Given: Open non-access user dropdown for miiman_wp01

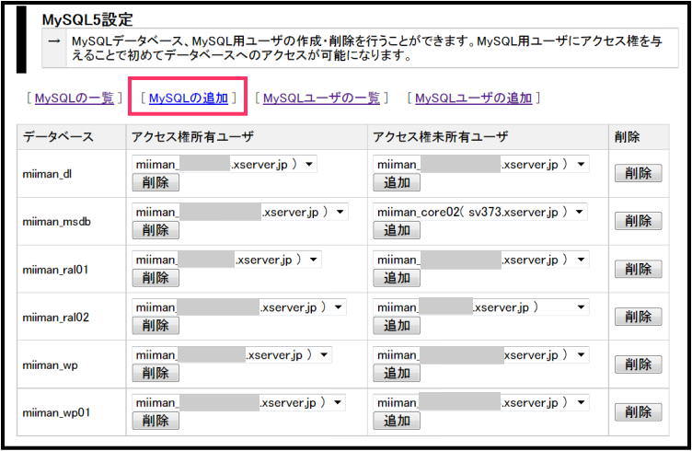Looking at the screenshot, I should (481, 402).
